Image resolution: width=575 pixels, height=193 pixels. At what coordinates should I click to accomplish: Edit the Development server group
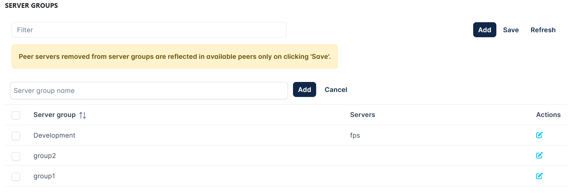[539, 135]
